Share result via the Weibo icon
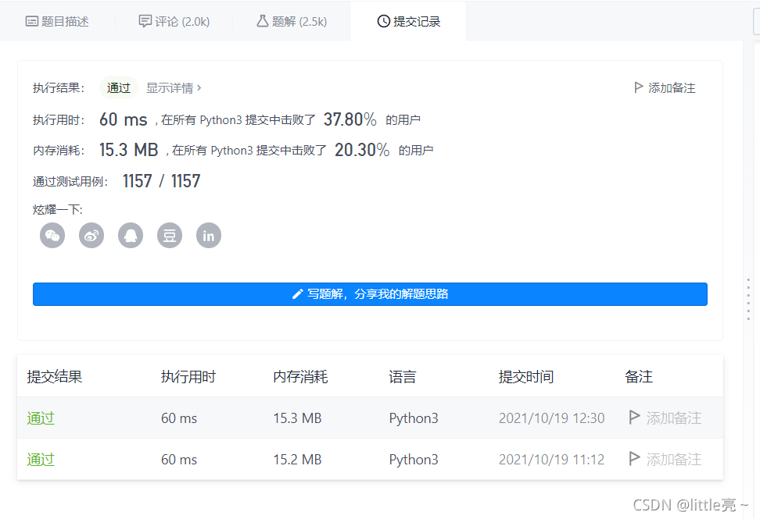760x519 pixels. tap(91, 235)
